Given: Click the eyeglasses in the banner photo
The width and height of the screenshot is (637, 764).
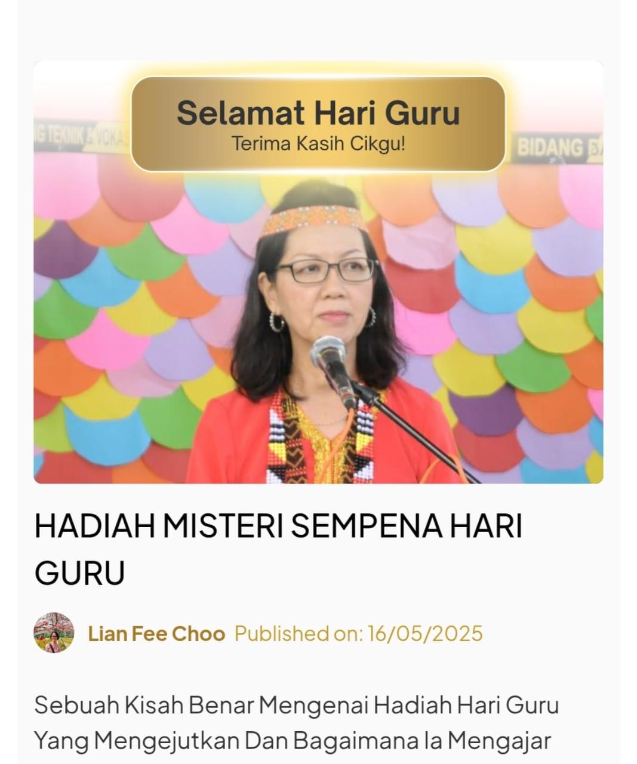Looking at the screenshot, I should pyautogui.click(x=325, y=270).
